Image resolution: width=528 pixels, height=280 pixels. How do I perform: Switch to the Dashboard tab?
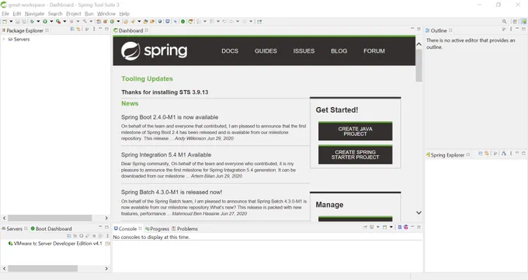[131, 30]
